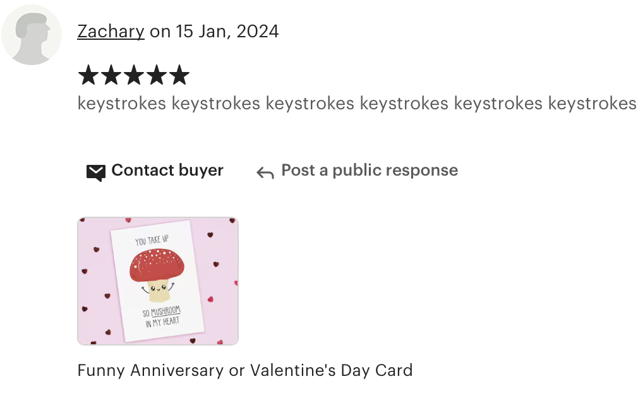This screenshot has height=398, width=638.
Task: Click the third rating star
Action: pos(134,75)
